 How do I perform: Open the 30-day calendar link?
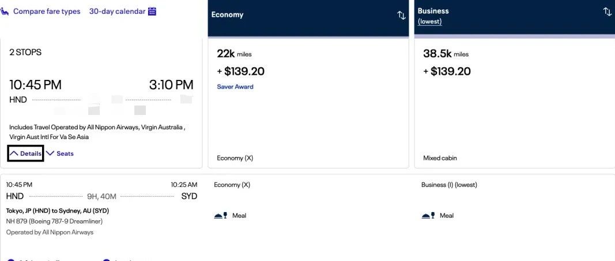coord(117,11)
